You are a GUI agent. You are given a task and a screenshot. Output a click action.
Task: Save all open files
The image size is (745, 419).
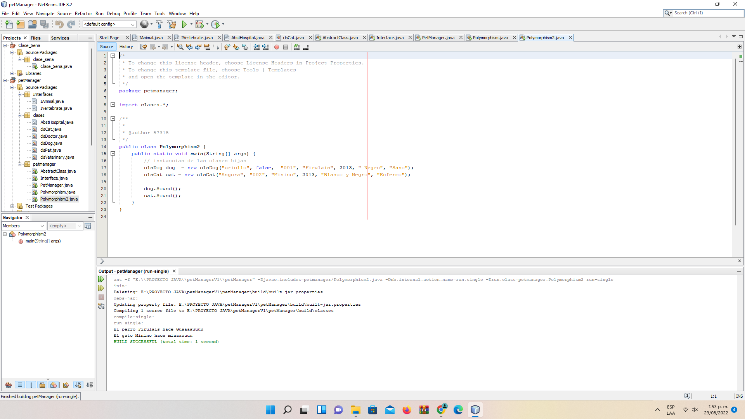pyautogui.click(x=44, y=24)
